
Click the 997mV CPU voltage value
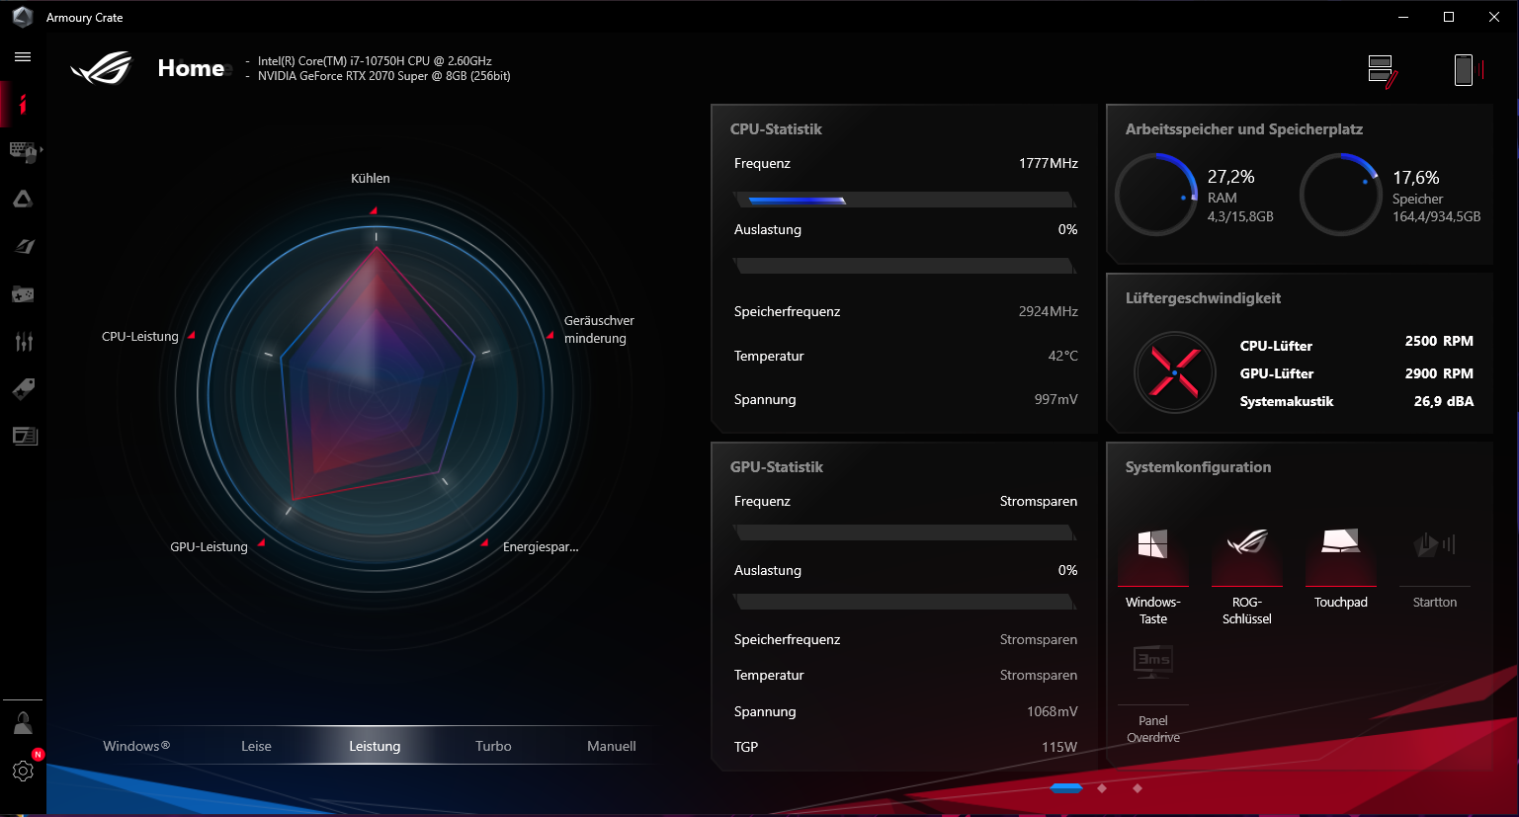click(1056, 399)
